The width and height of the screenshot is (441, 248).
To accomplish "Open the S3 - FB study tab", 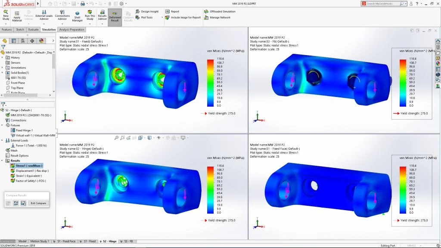I will tap(127, 241).
